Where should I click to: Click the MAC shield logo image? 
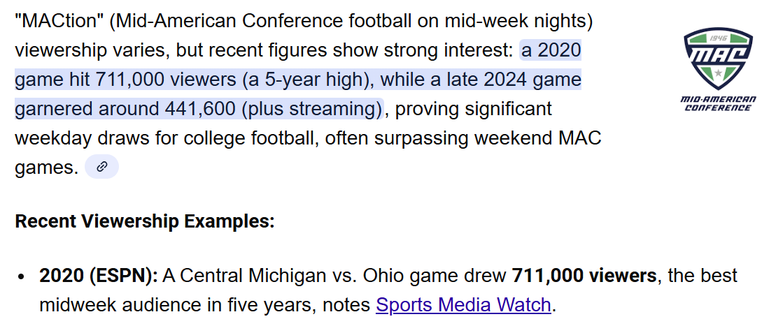[718, 57]
